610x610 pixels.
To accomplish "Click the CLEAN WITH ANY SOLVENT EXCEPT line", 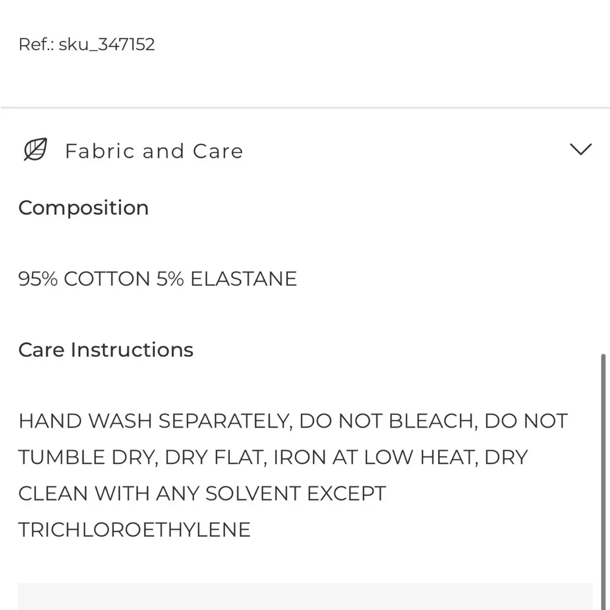I will coord(202,493).
